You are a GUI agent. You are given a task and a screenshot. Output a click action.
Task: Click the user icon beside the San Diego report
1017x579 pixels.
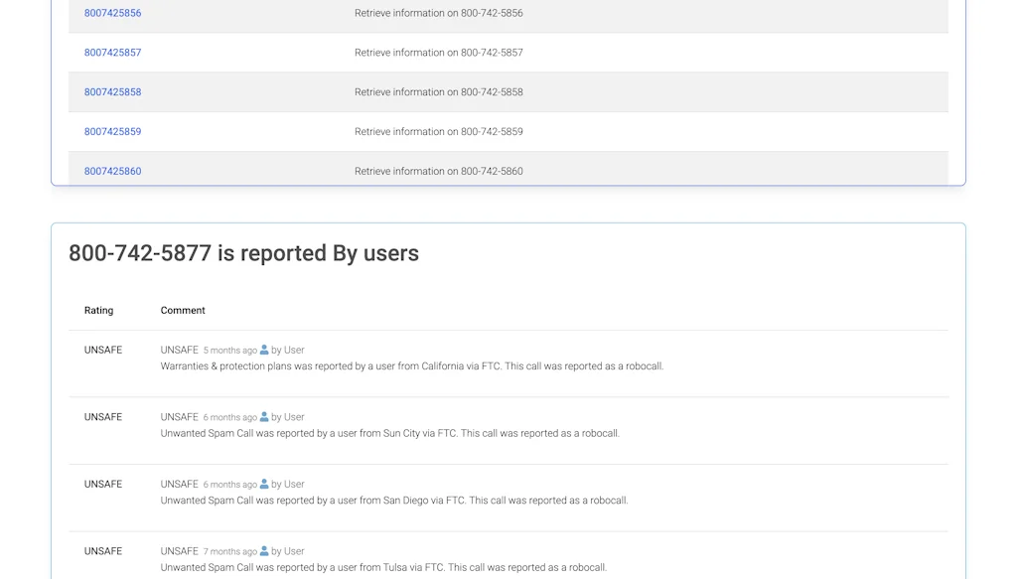pyautogui.click(x=263, y=484)
